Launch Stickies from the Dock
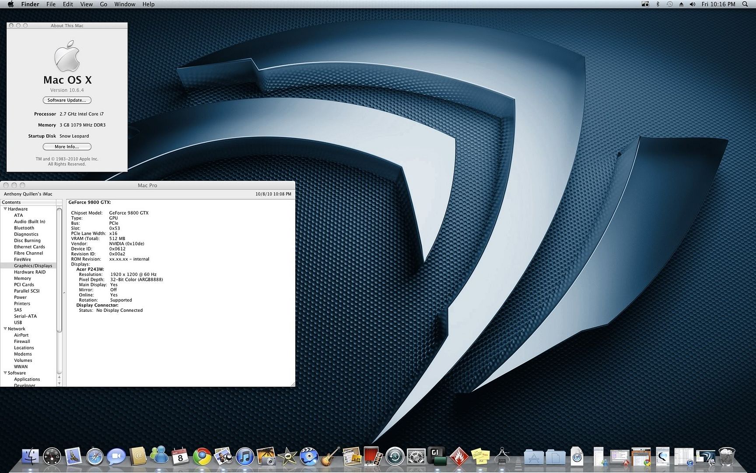Image resolution: width=756 pixels, height=473 pixels. 480,457
